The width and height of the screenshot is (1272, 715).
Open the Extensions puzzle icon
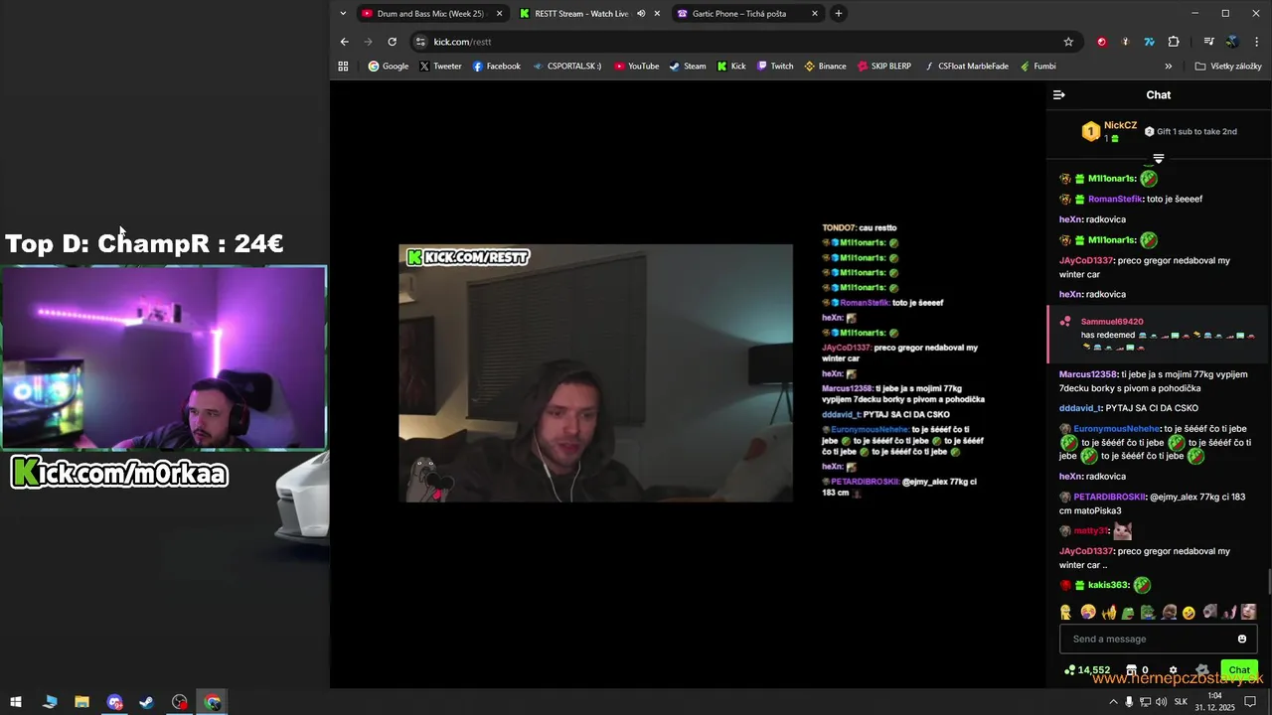(x=1174, y=42)
